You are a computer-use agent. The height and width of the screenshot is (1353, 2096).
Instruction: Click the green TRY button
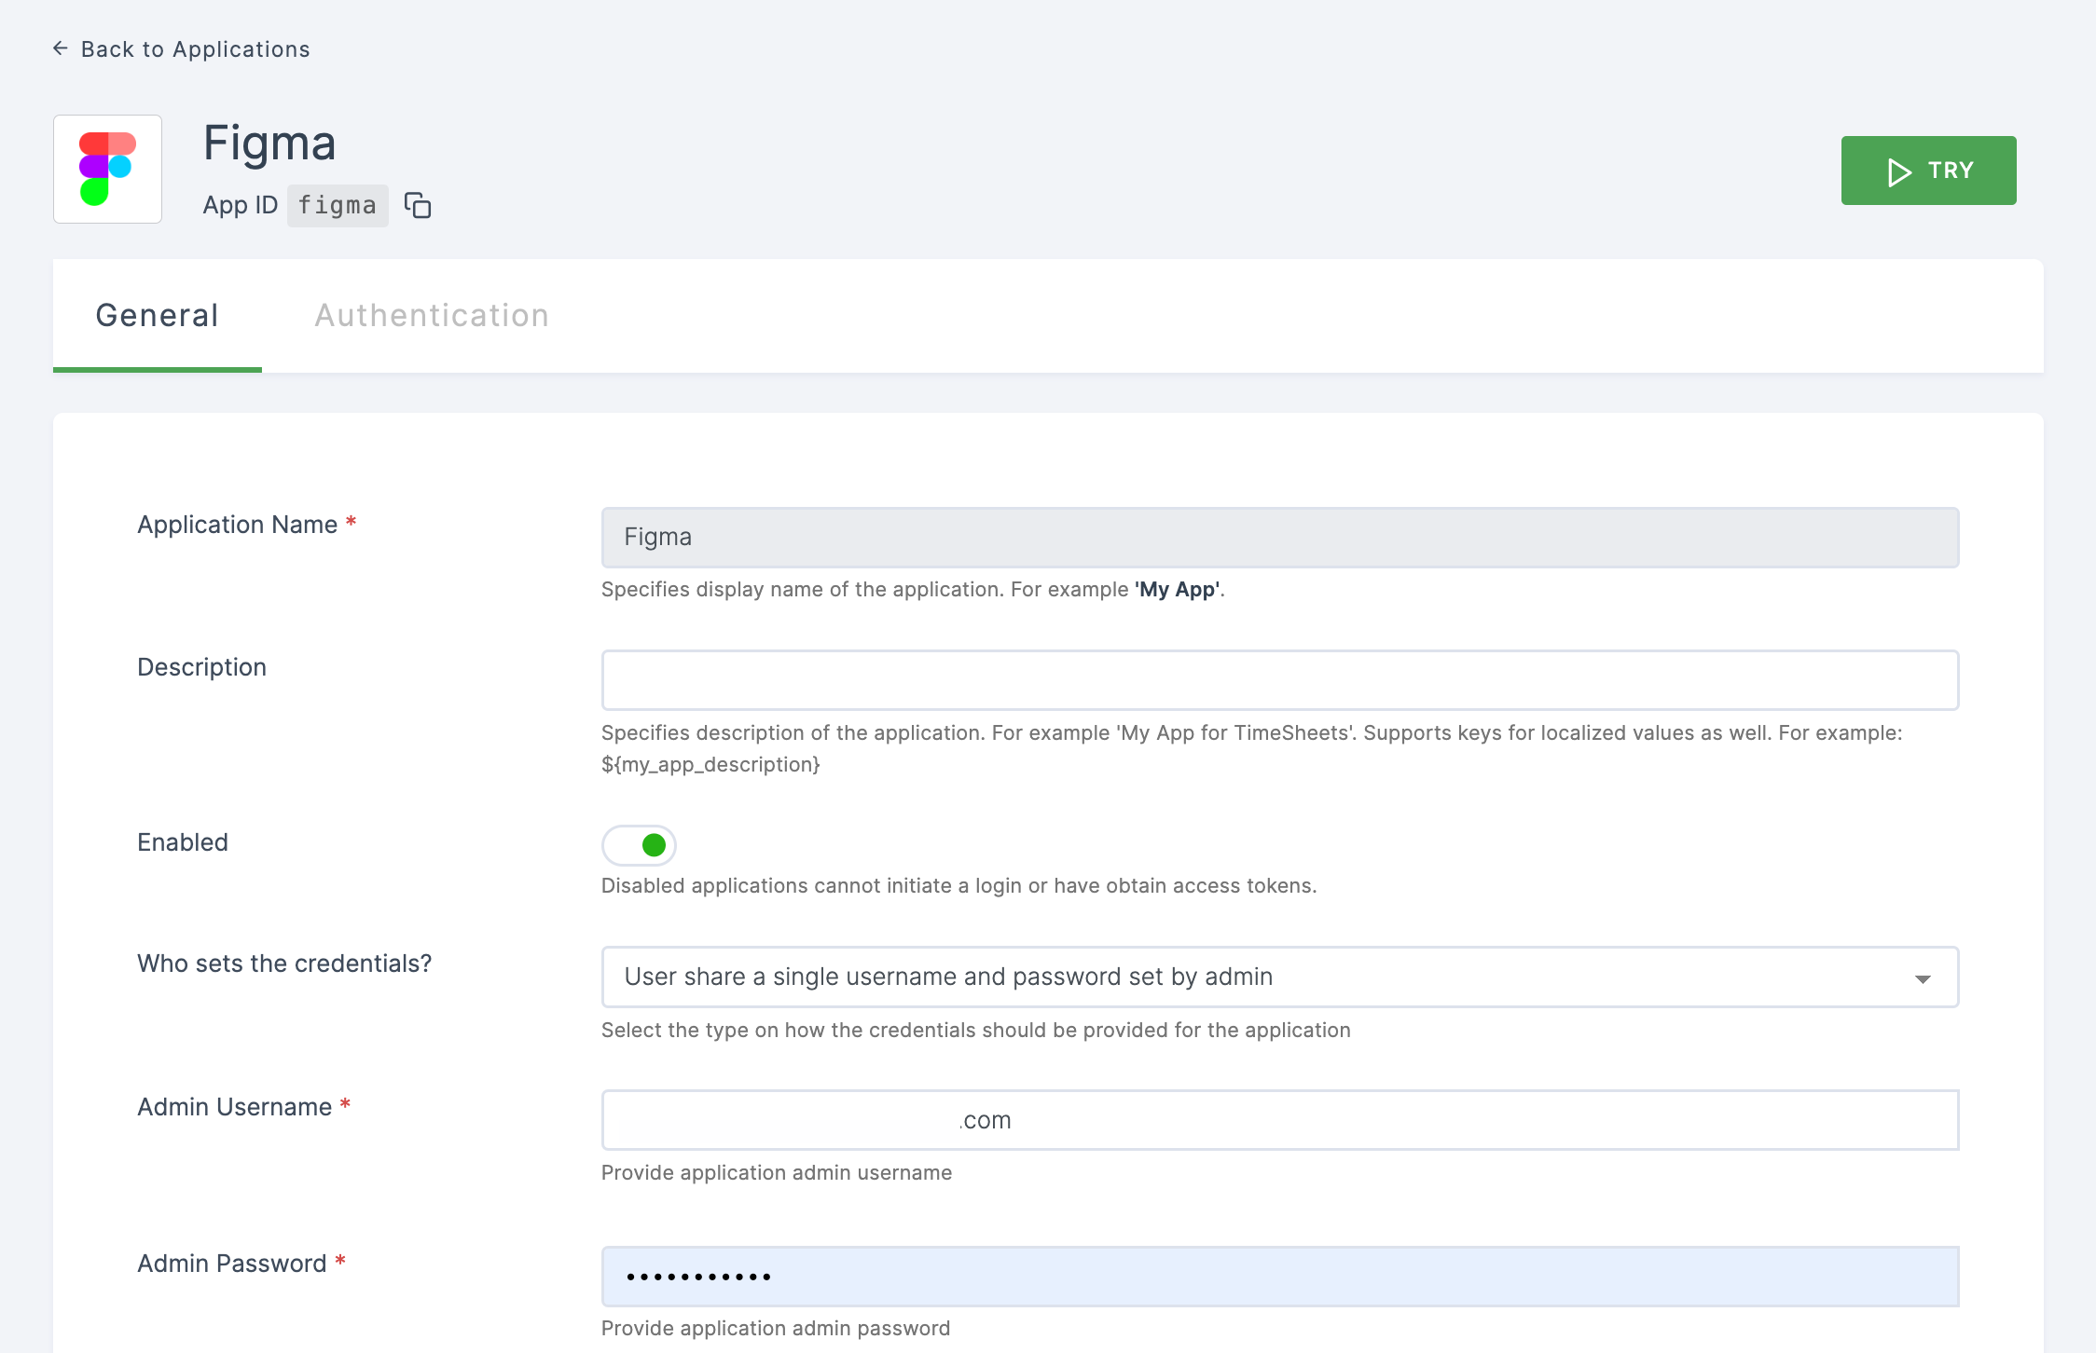pos(1928,171)
